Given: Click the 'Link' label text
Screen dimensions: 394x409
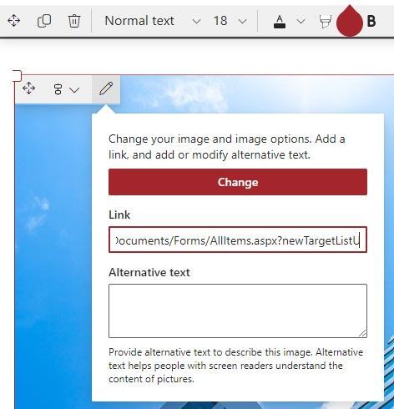Looking at the screenshot, I should tap(119, 215).
